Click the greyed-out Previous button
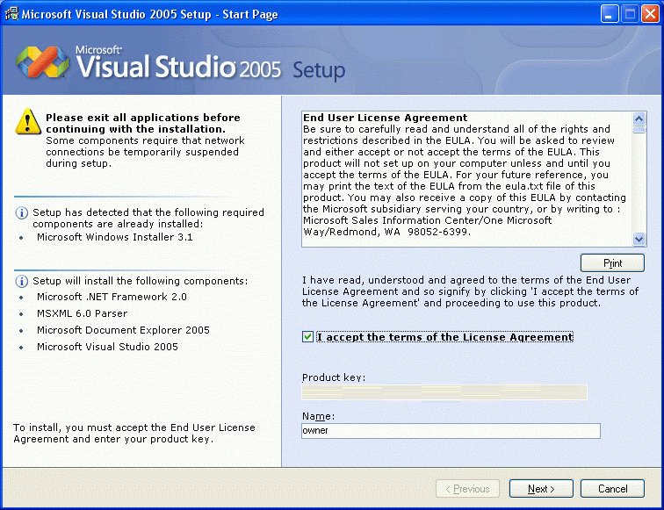Image resolution: width=664 pixels, height=510 pixels. [468, 489]
